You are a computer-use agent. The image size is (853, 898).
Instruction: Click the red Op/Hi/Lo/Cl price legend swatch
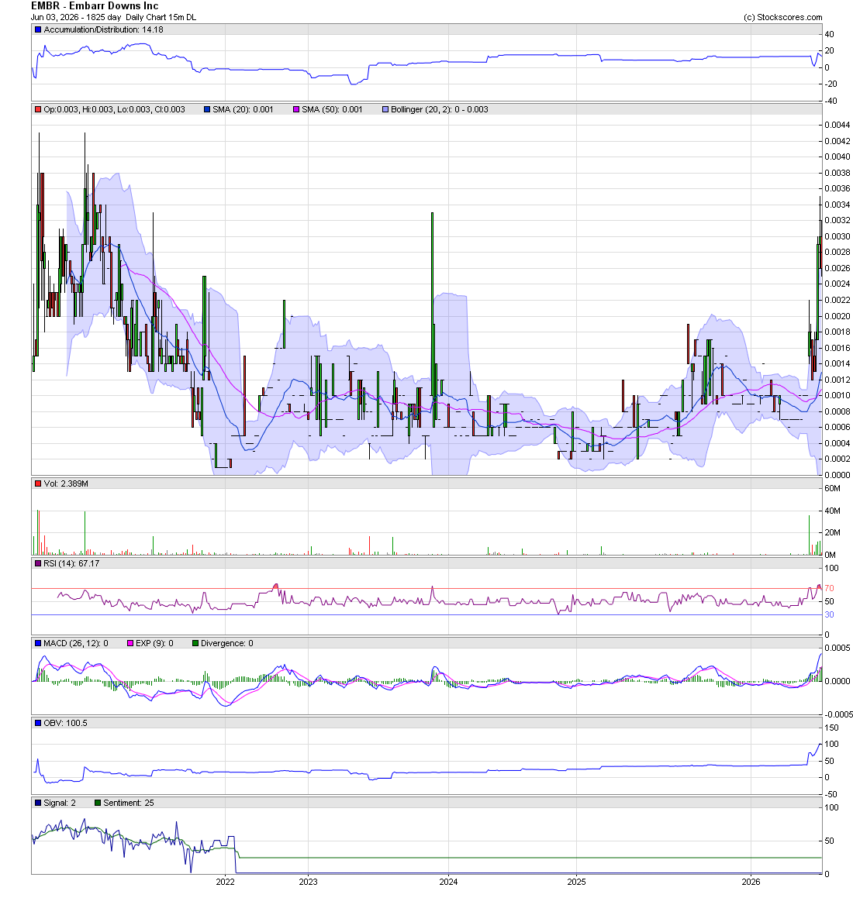38,109
